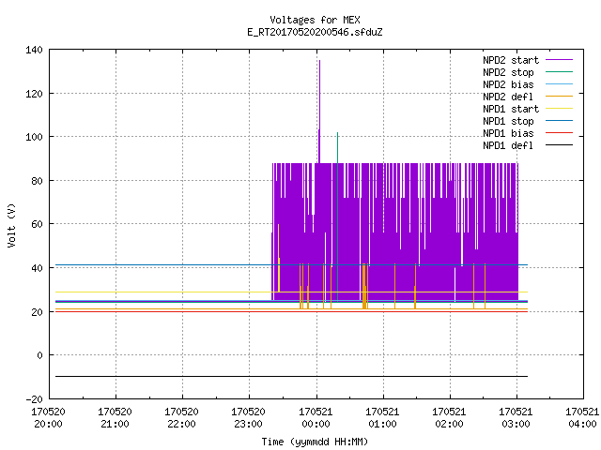Click the 'NPD1 bias' legend label
601x450 pixels.
pos(508,133)
